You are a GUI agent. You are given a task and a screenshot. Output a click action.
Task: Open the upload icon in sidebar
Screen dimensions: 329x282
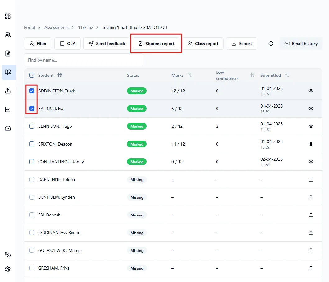(8, 91)
